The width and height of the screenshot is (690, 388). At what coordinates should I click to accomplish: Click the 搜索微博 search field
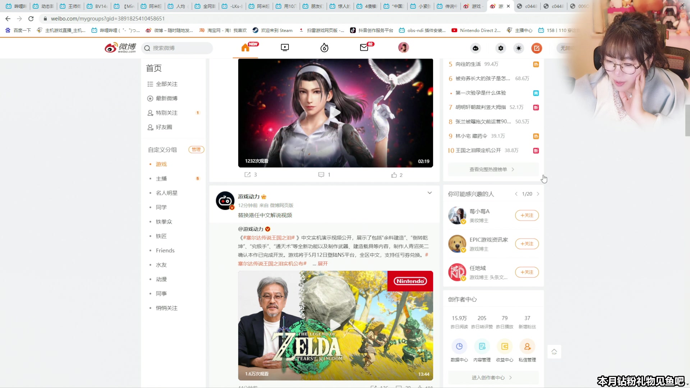(x=177, y=48)
